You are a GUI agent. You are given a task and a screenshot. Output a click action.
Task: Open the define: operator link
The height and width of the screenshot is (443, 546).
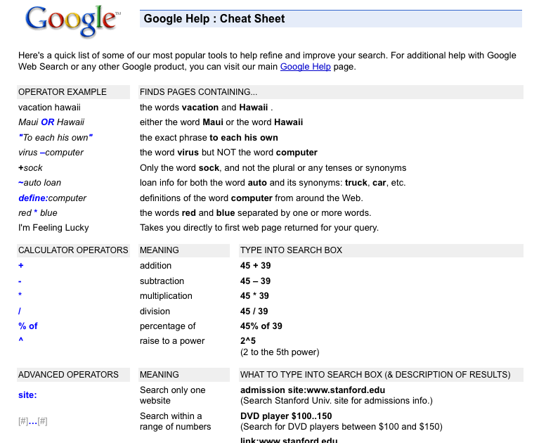coord(32,198)
